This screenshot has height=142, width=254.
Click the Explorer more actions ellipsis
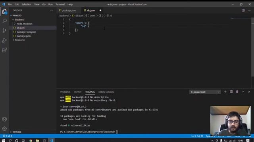(52, 10)
